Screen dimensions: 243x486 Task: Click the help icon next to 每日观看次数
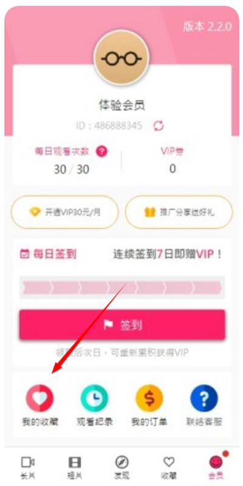(x=101, y=152)
